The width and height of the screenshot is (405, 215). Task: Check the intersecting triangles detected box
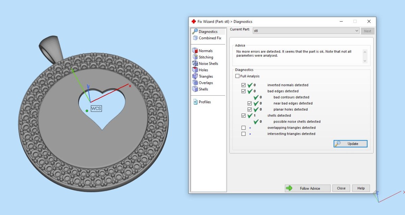pyautogui.click(x=244, y=134)
